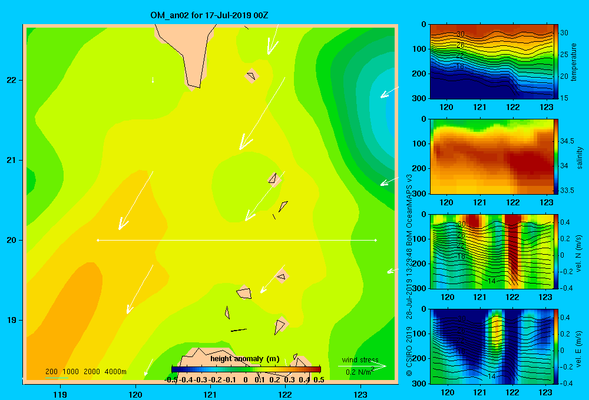This screenshot has width=589, height=400.
Task: Click longitude tick label 122 on main map
Action: (x=285, y=394)
